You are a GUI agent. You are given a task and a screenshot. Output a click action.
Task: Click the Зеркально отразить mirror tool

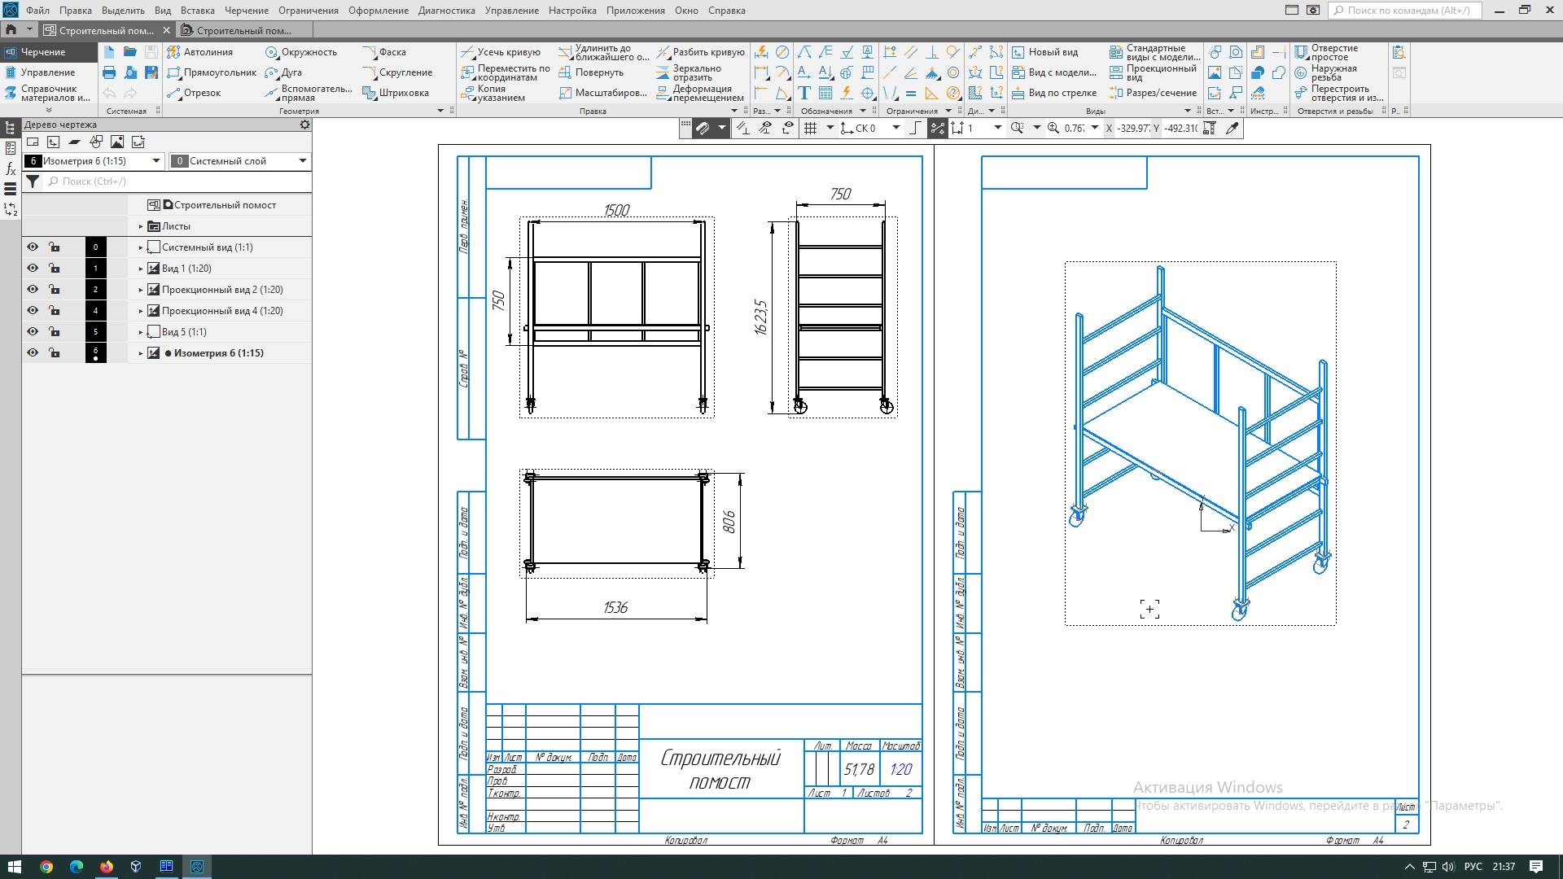pos(689,72)
